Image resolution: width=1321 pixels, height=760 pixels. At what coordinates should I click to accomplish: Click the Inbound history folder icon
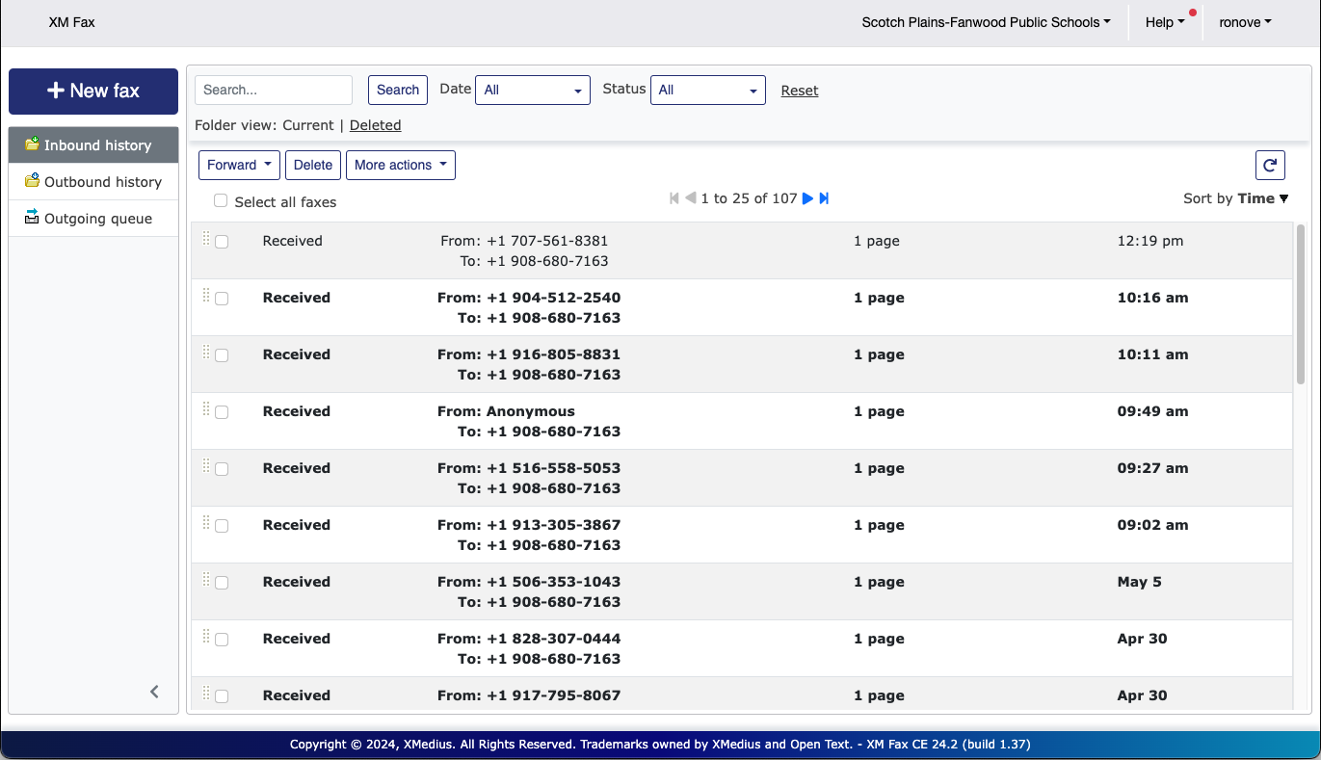click(32, 144)
